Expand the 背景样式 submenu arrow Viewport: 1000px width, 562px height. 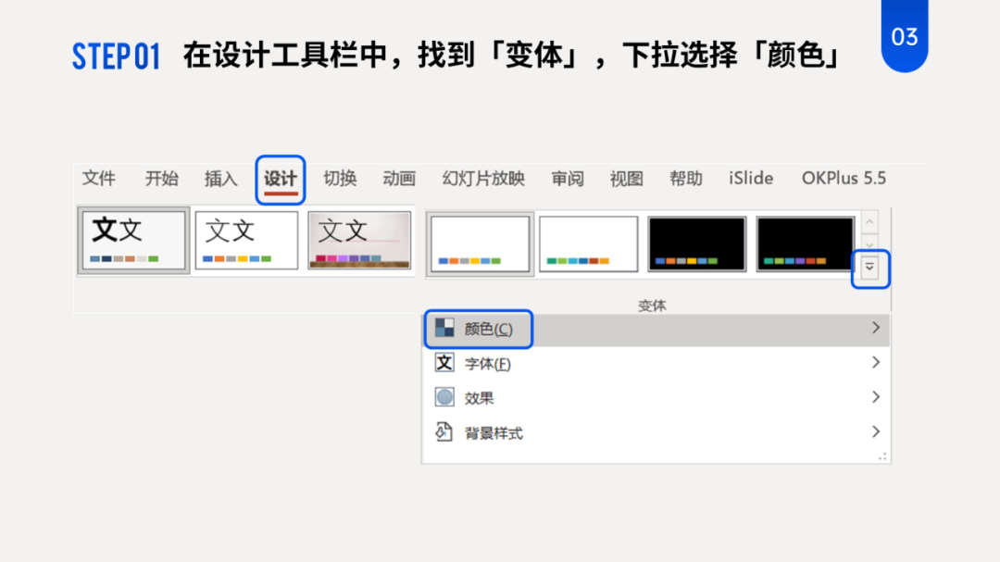pyautogui.click(x=876, y=431)
